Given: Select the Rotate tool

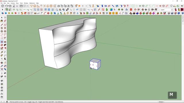Looking at the screenshot, I should tap(2, 45).
